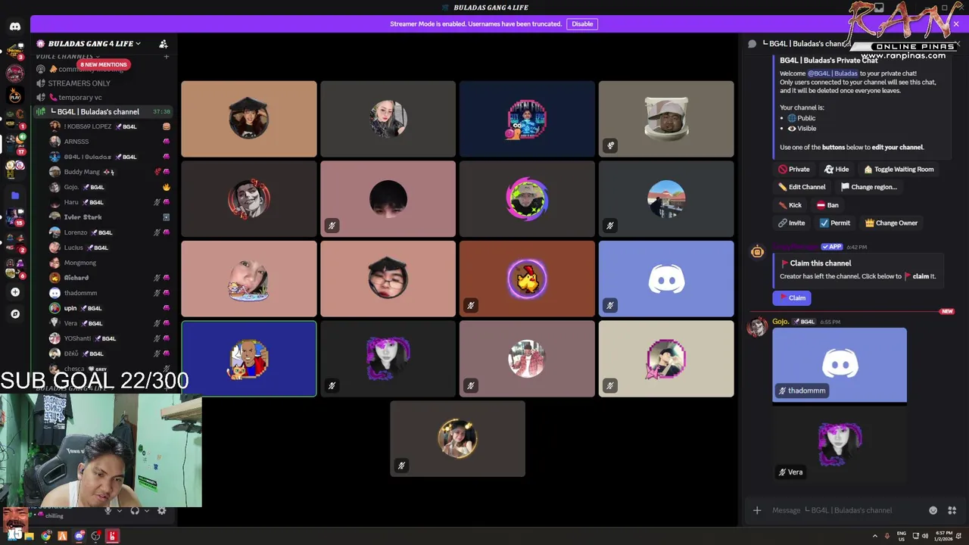Image resolution: width=969 pixels, height=545 pixels.
Task: Click the Add a Server plus icon
Action: (x=15, y=292)
